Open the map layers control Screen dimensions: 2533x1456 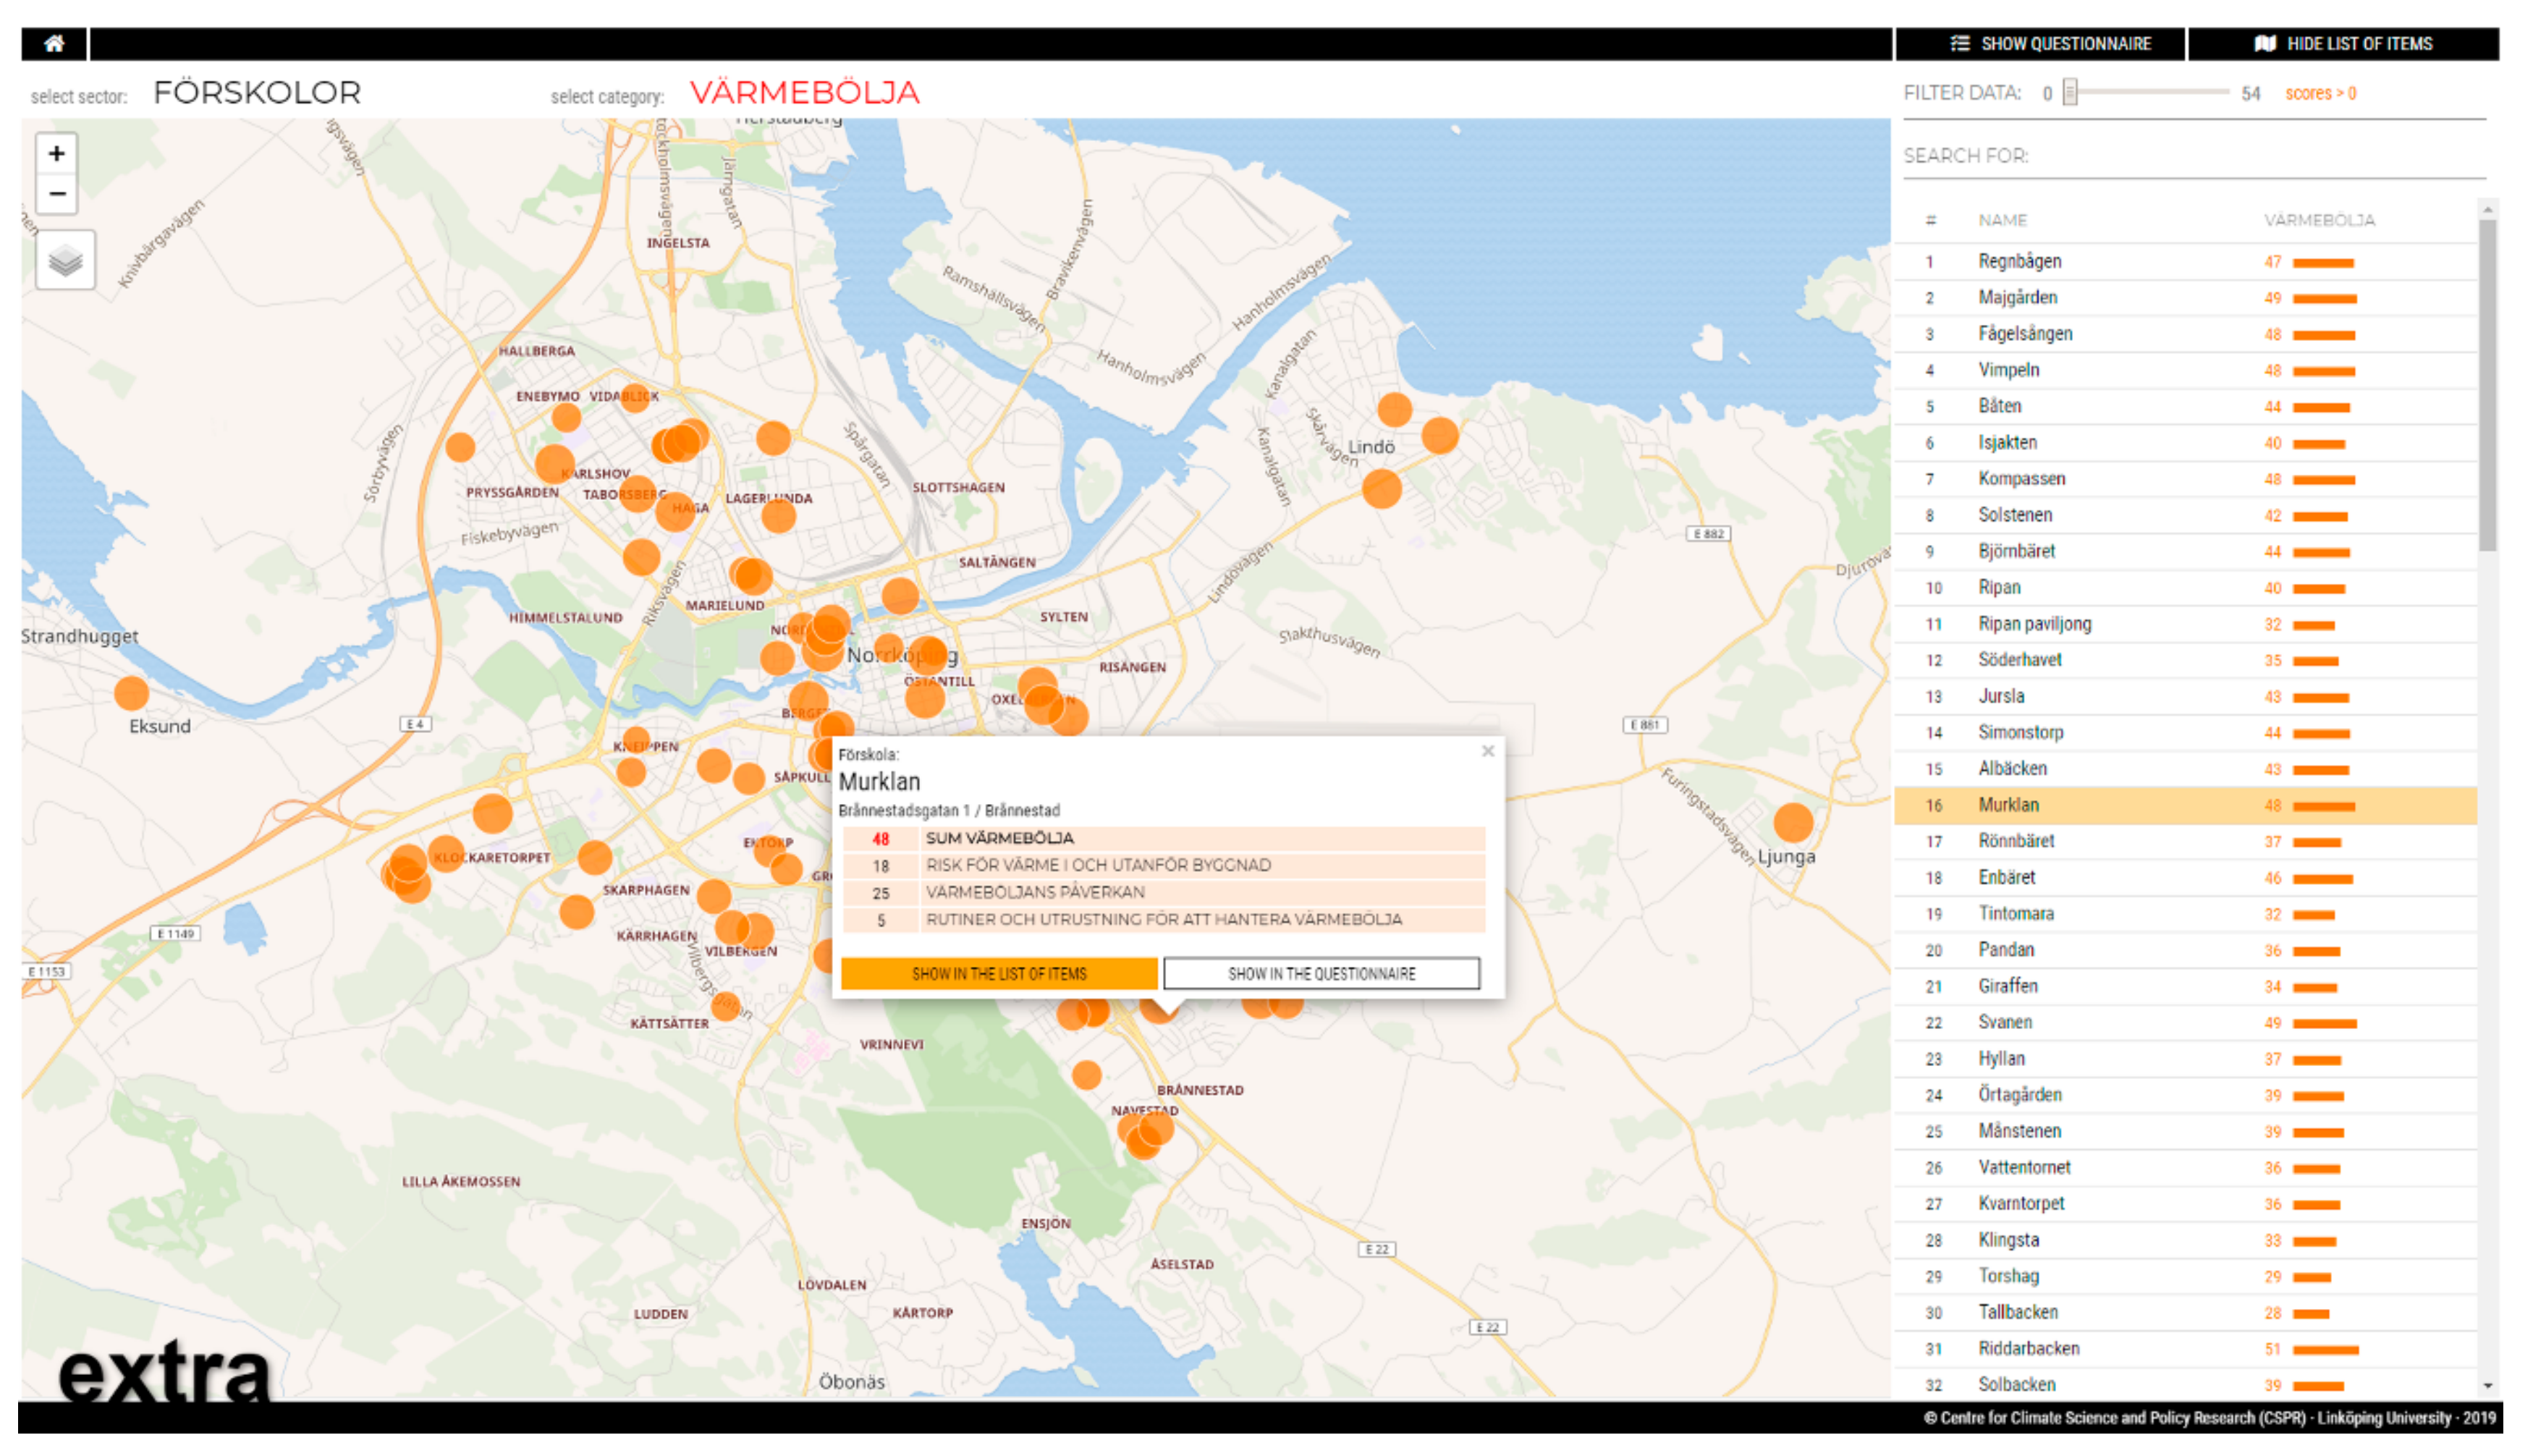[x=65, y=261]
